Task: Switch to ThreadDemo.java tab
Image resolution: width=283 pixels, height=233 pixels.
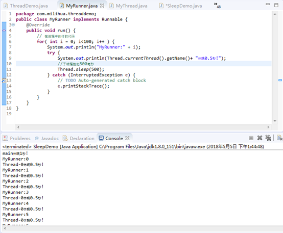Action: click(x=26, y=6)
